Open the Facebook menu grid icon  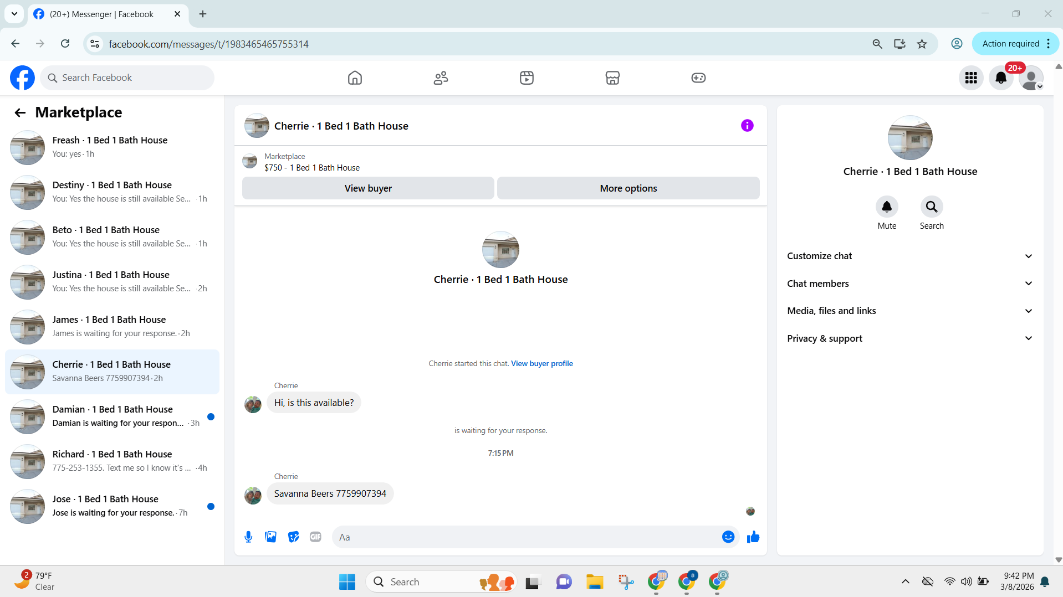click(971, 78)
